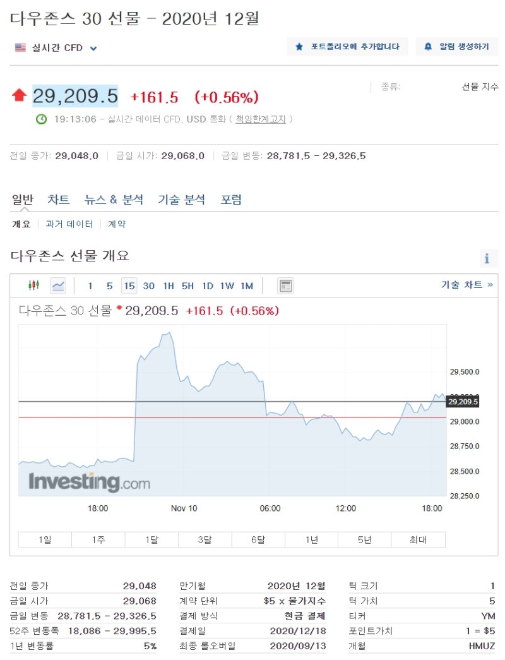Click the star icon to add portfolio
The image size is (505, 660).
(299, 47)
